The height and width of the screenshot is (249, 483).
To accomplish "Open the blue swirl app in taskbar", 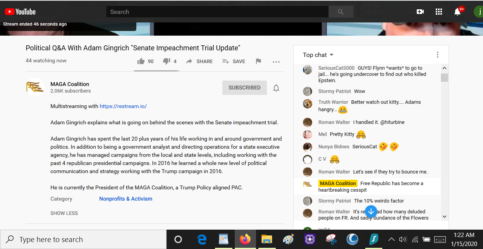I will pos(352,239).
